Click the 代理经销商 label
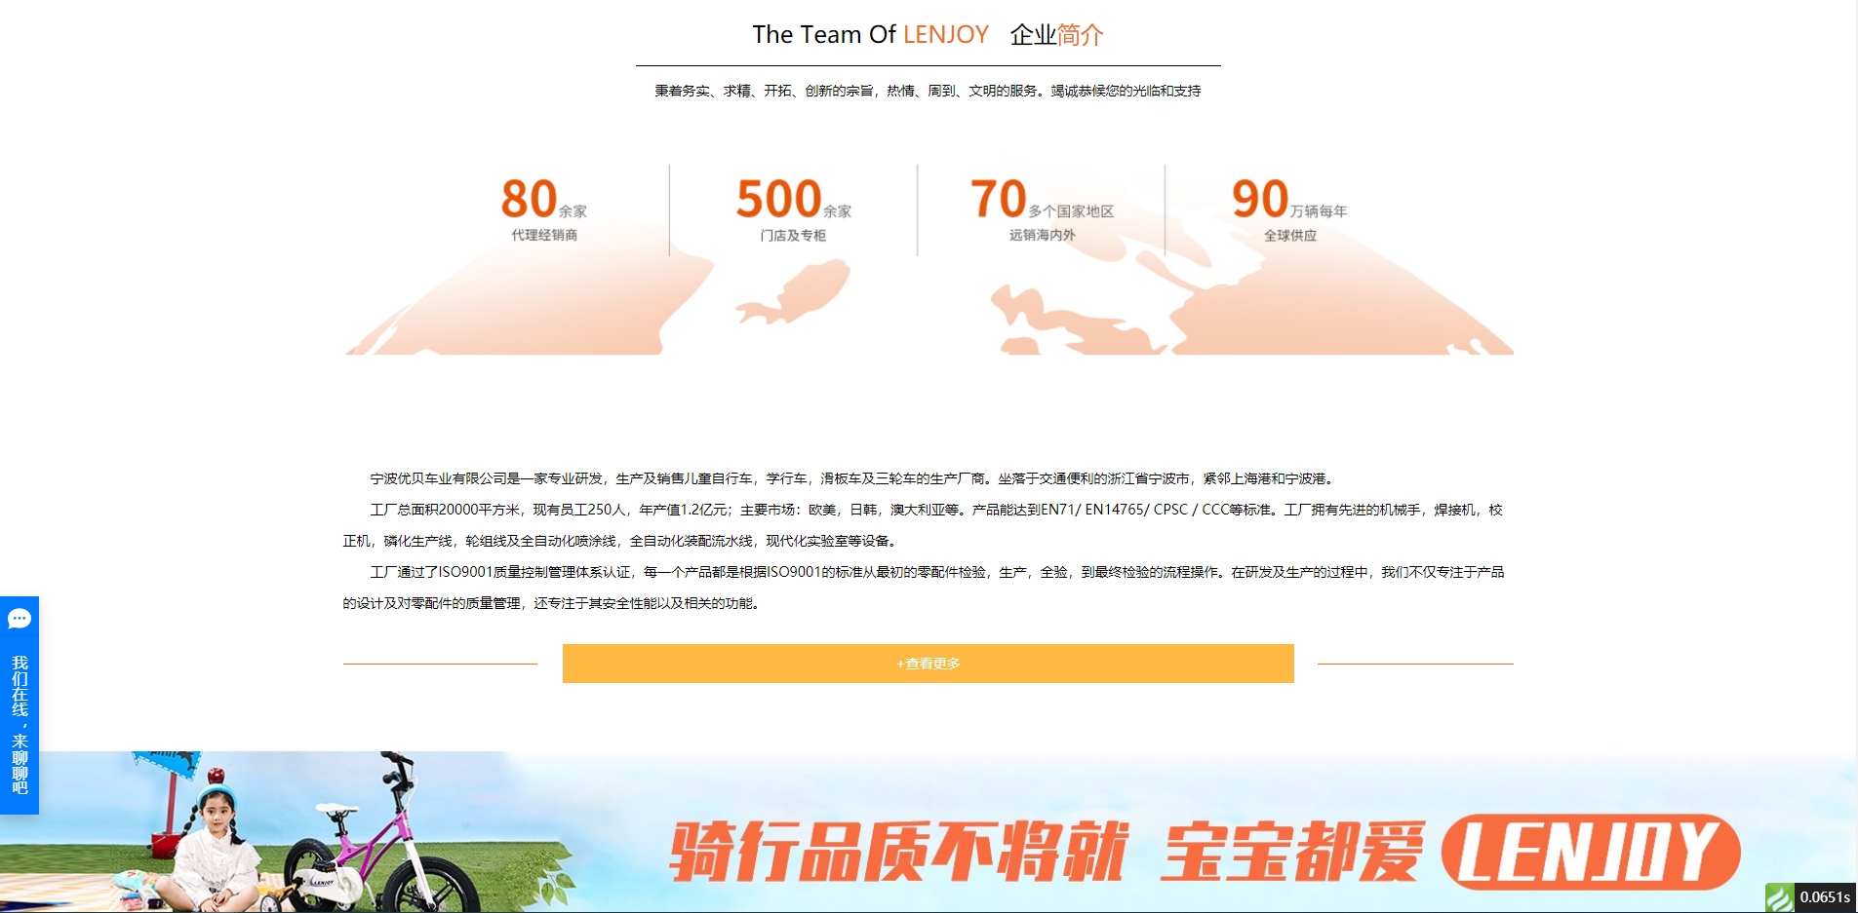1858x913 pixels. pyautogui.click(x=544, y=235)
